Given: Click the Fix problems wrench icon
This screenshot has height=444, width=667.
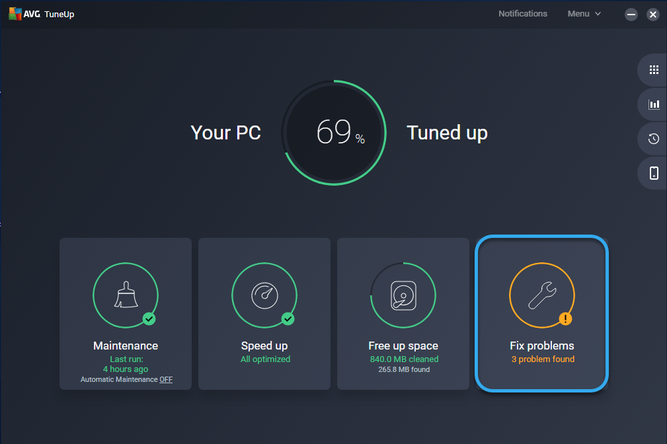Looking at the screenshot, I should click(542, 295).
